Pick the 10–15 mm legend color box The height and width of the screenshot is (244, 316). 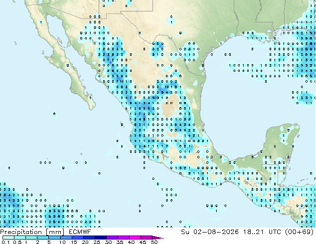pos(66,238)
